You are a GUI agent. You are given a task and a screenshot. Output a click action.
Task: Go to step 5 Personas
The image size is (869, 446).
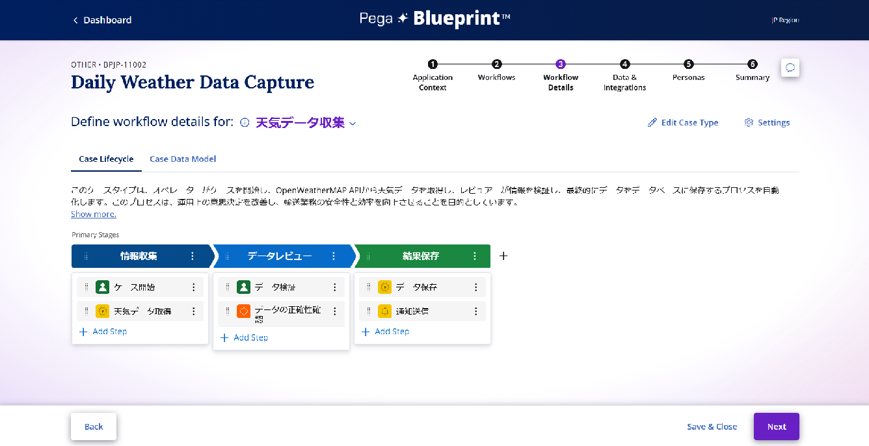[688, 71]
